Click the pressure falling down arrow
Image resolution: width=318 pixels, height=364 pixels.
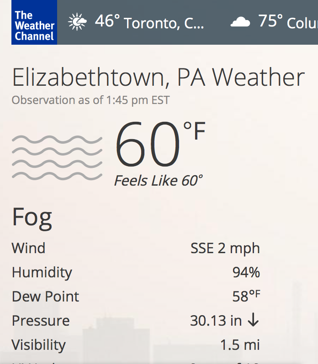[253, 321]
